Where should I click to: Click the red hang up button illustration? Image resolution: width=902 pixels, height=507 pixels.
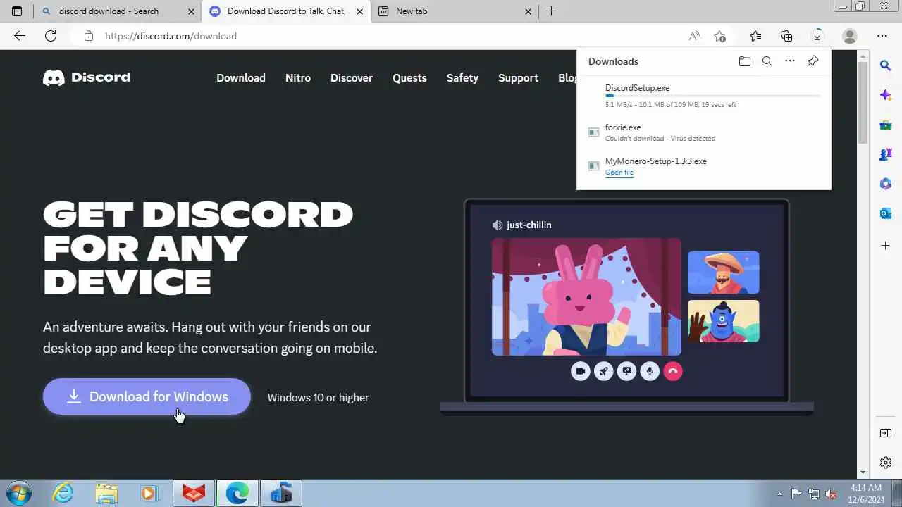(x=673, y=371)
